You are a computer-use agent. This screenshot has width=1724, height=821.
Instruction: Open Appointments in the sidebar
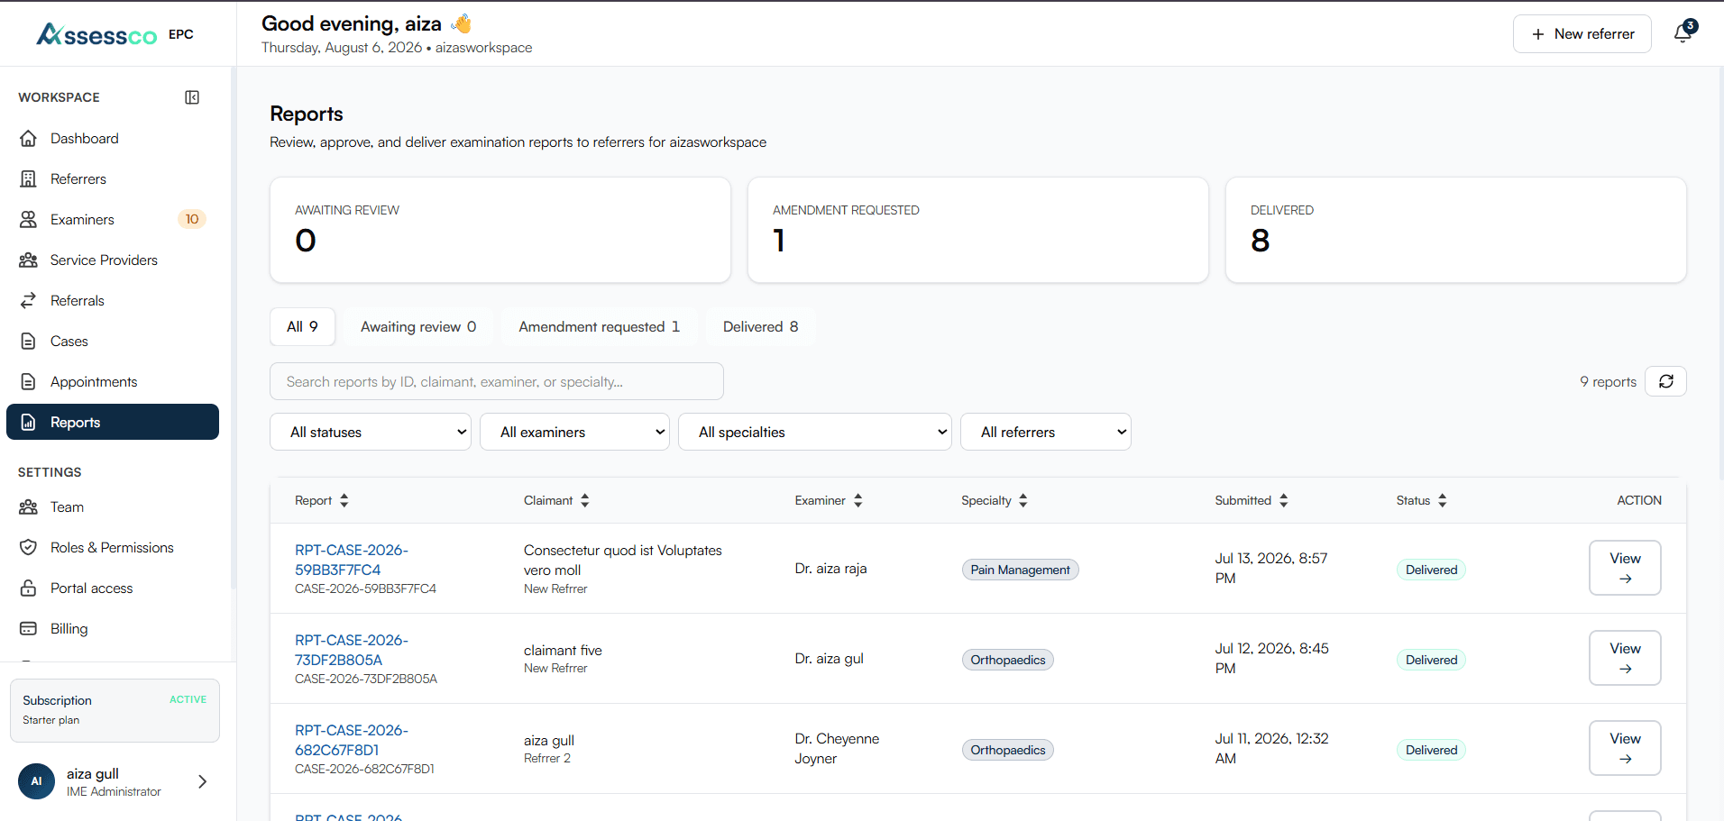[x=113, y=381]
